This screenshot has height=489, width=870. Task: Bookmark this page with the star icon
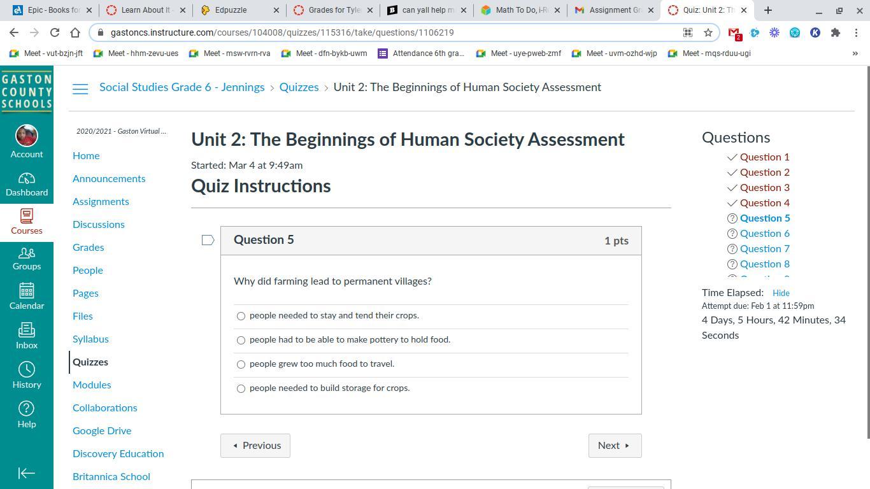coord(708,32)
